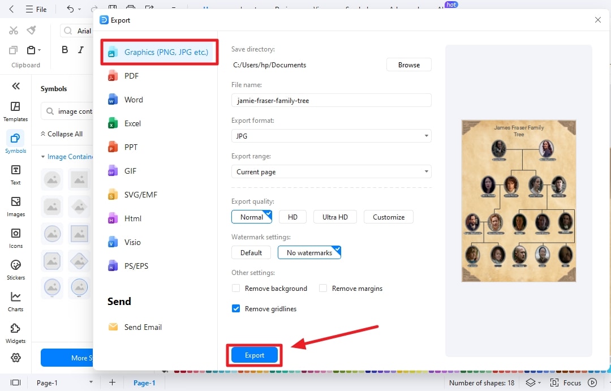Open the File menu
This screenshot has height=391, width=611.
(x=36, y=9)
